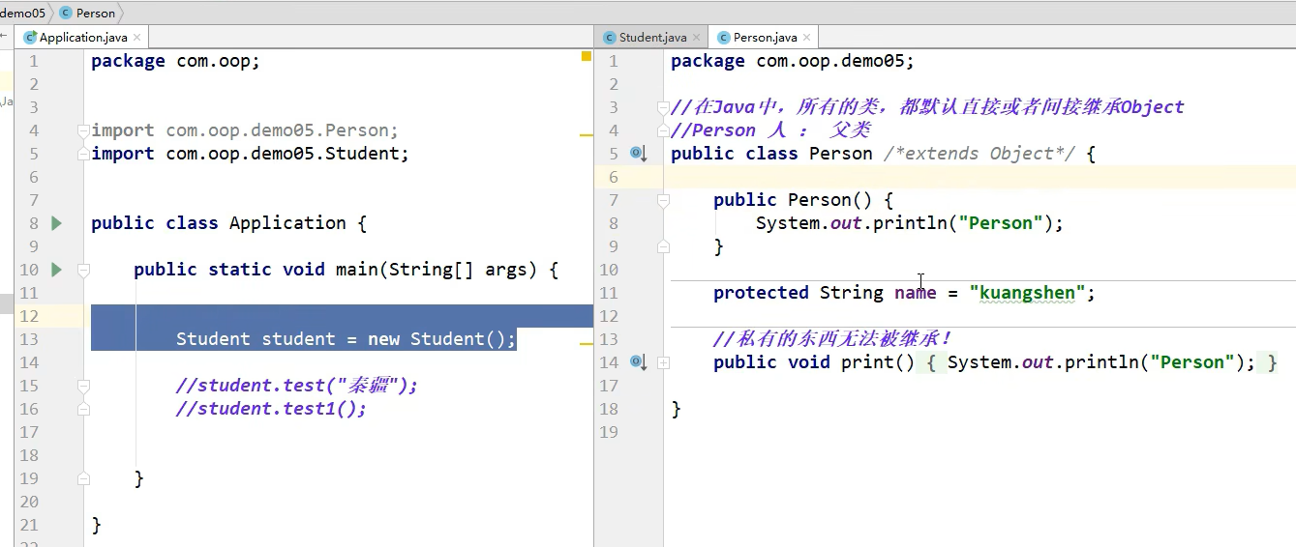Click the yellow inspection indicator in Application.java
The height and width of the screenshot is (547, 1296).
pyautogui.click(x=587, y=57)
